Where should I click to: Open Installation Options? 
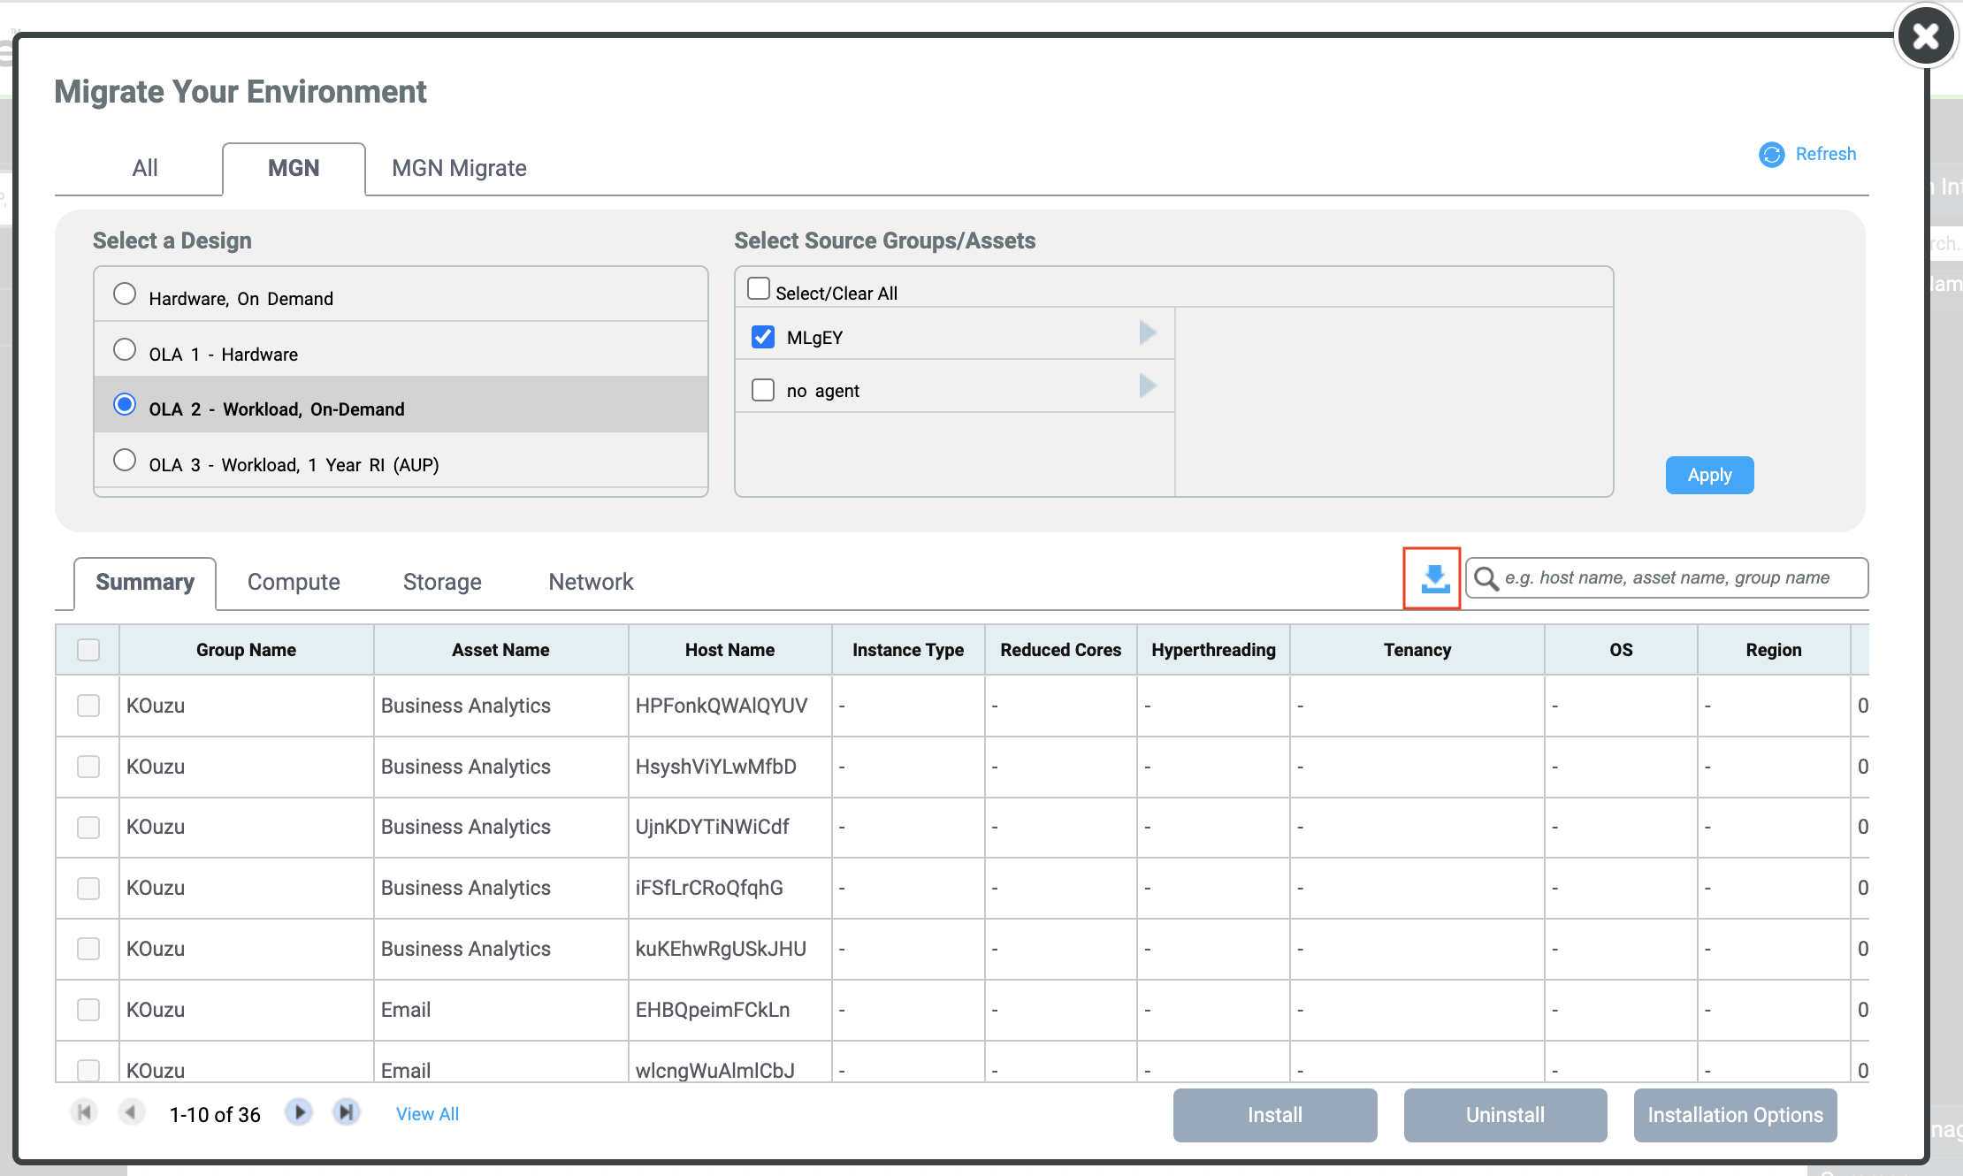[1735, 1115]
